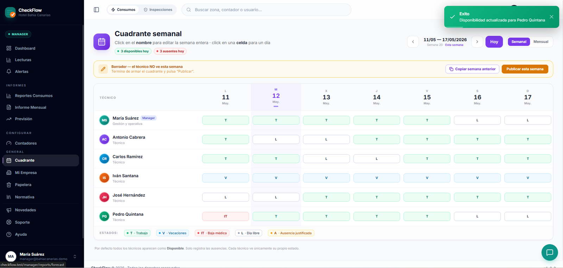Open the chat bubble widget
The width and height of the screenshot is (563, 268).
tap(550, 253)
